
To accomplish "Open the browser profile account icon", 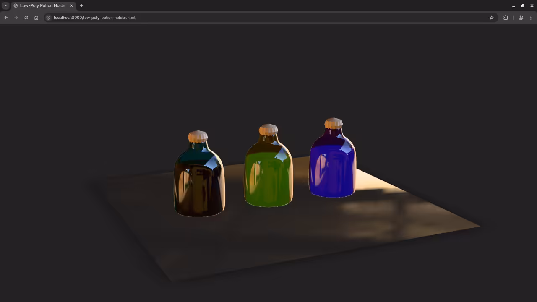I will pos(521,18).
